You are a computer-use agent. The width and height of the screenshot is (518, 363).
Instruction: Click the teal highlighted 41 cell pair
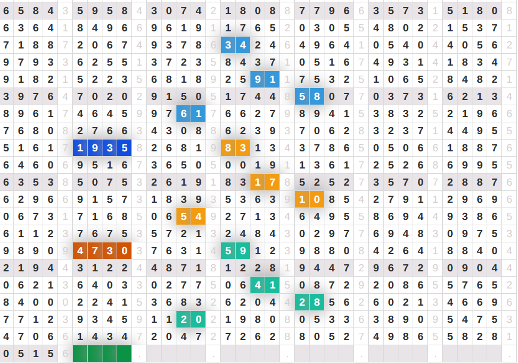pos(265,285)
